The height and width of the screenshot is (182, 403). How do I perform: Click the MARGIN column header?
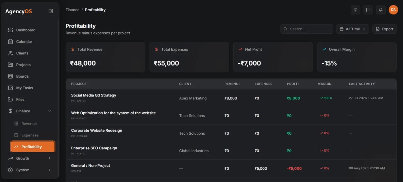coord(325,84)
